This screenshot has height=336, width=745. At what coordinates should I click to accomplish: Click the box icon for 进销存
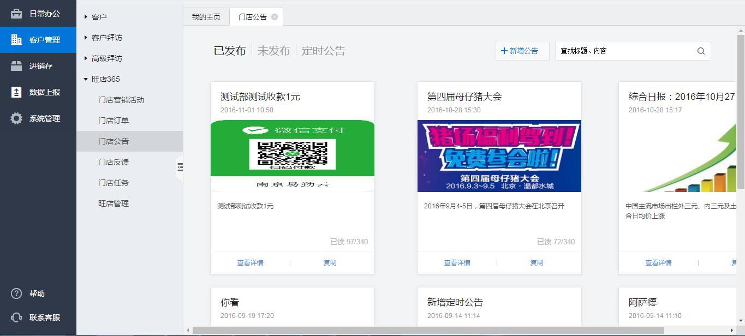click(x=16, y=66)
